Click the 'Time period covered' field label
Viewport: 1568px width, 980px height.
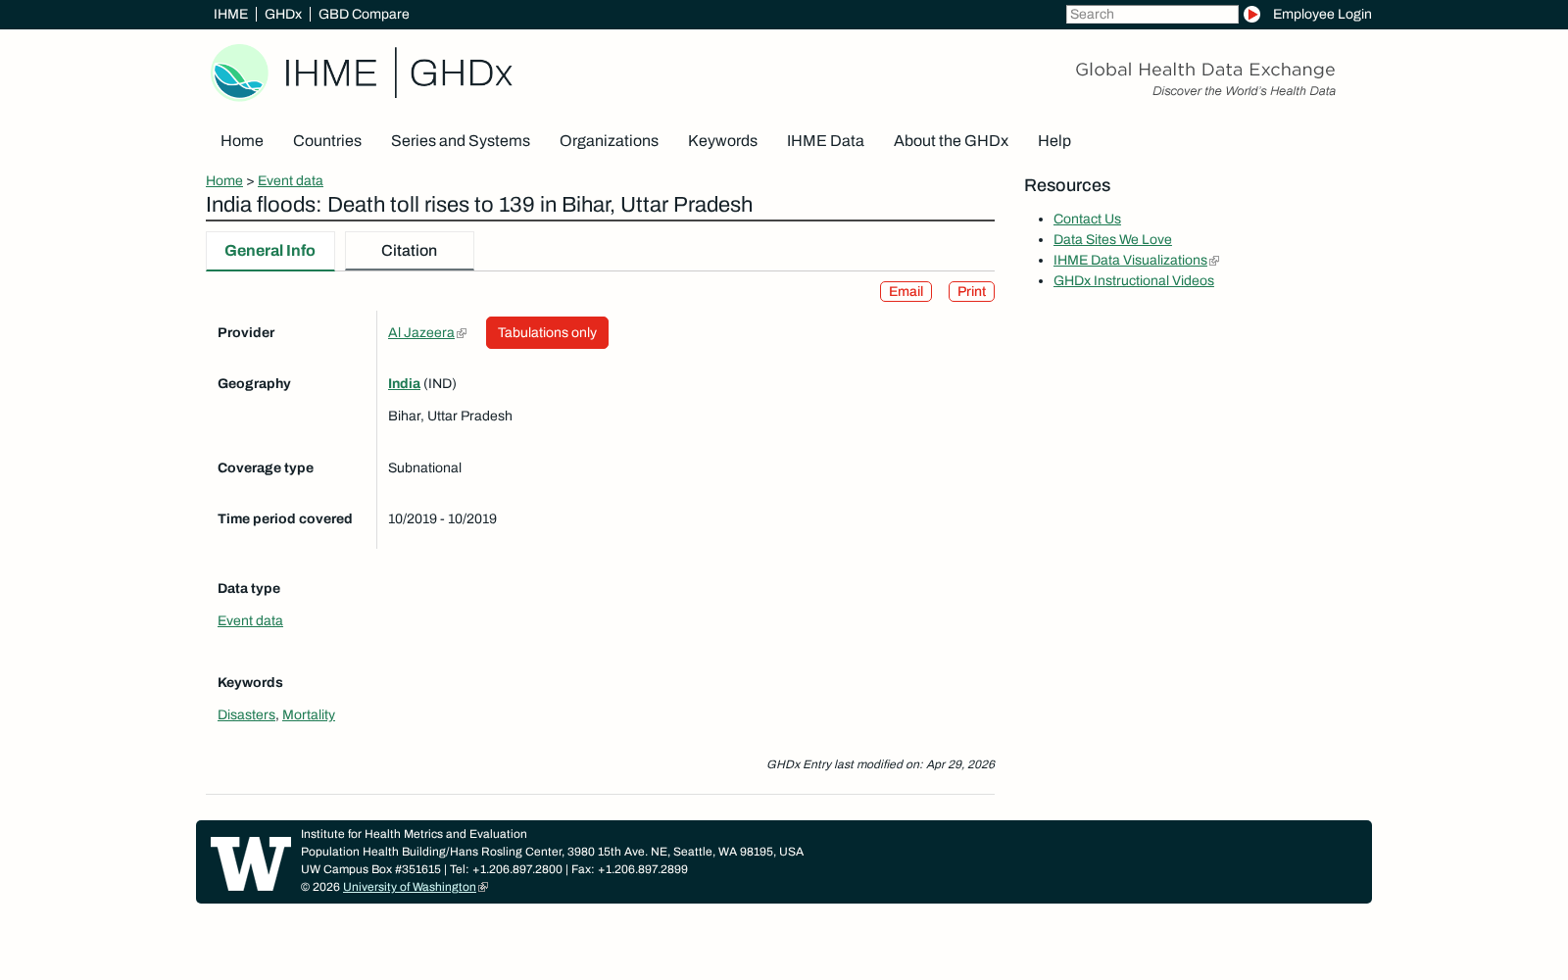click(x=285, y=519)
